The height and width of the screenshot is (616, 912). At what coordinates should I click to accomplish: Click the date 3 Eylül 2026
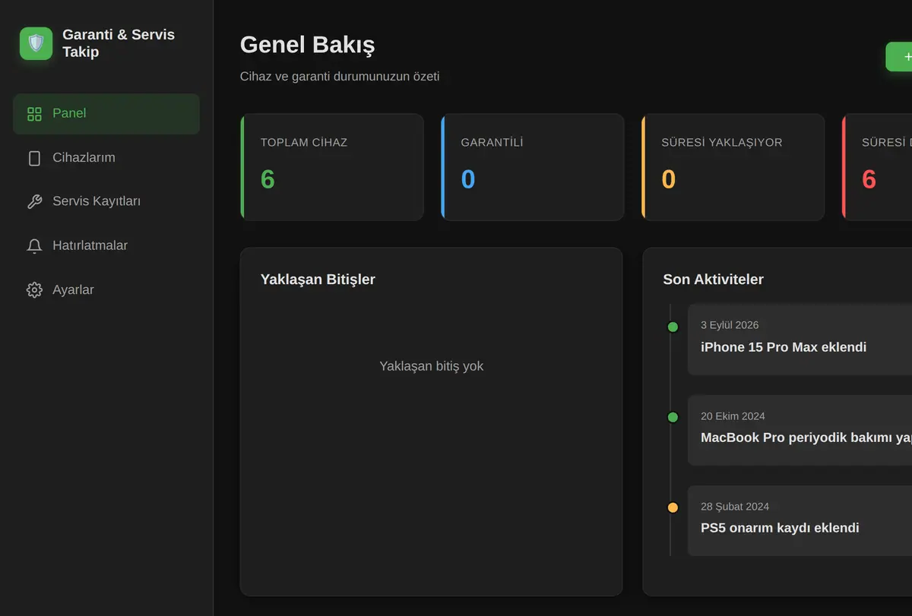[730, 325]
